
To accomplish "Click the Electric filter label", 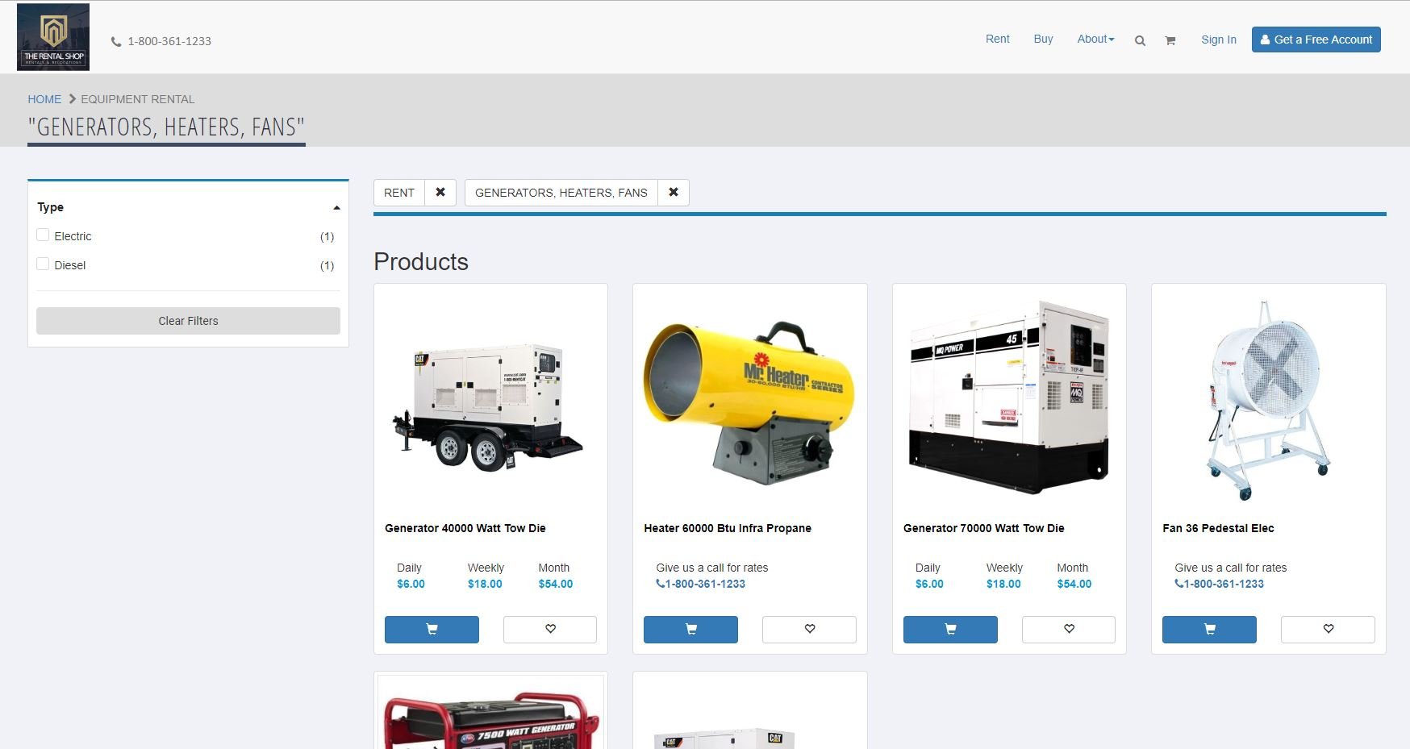I will coord(73,236).
